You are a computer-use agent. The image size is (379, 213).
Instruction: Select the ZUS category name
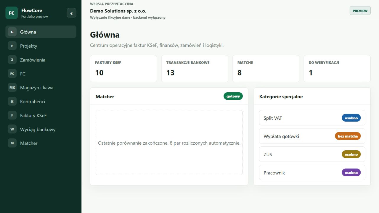pyautogui.click(x=268, y=154)
